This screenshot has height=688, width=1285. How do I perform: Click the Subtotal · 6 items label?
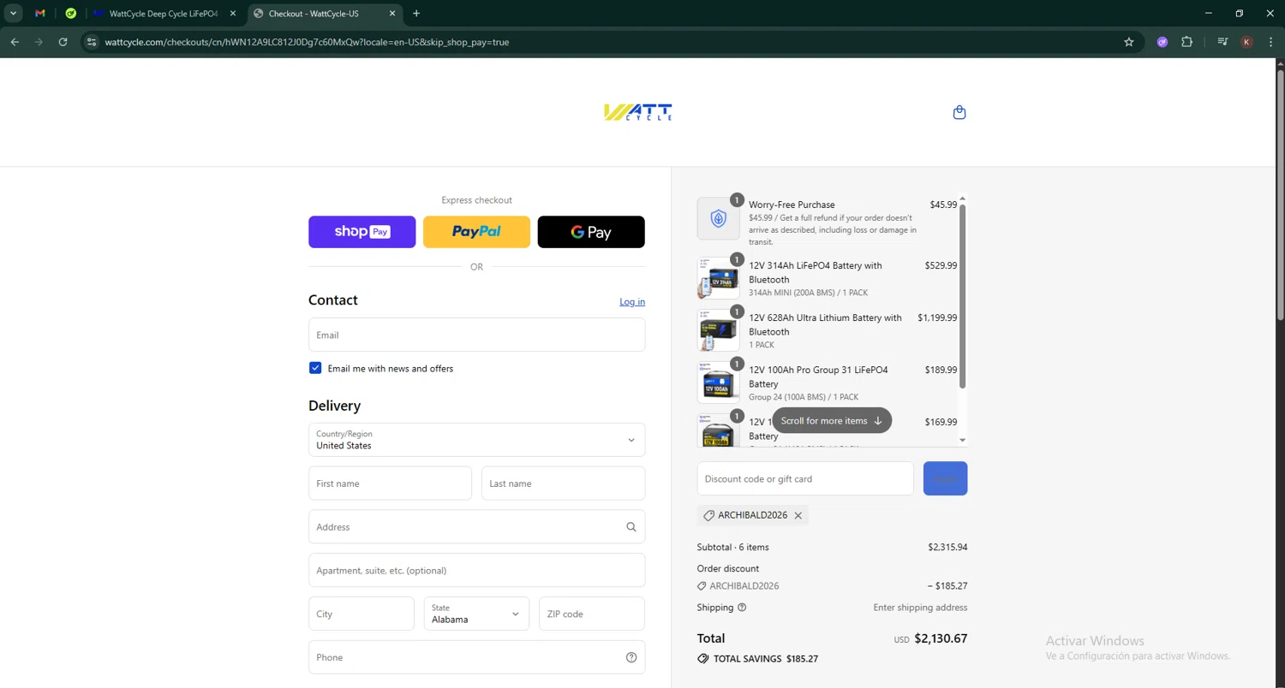click(x=732, y=548)
